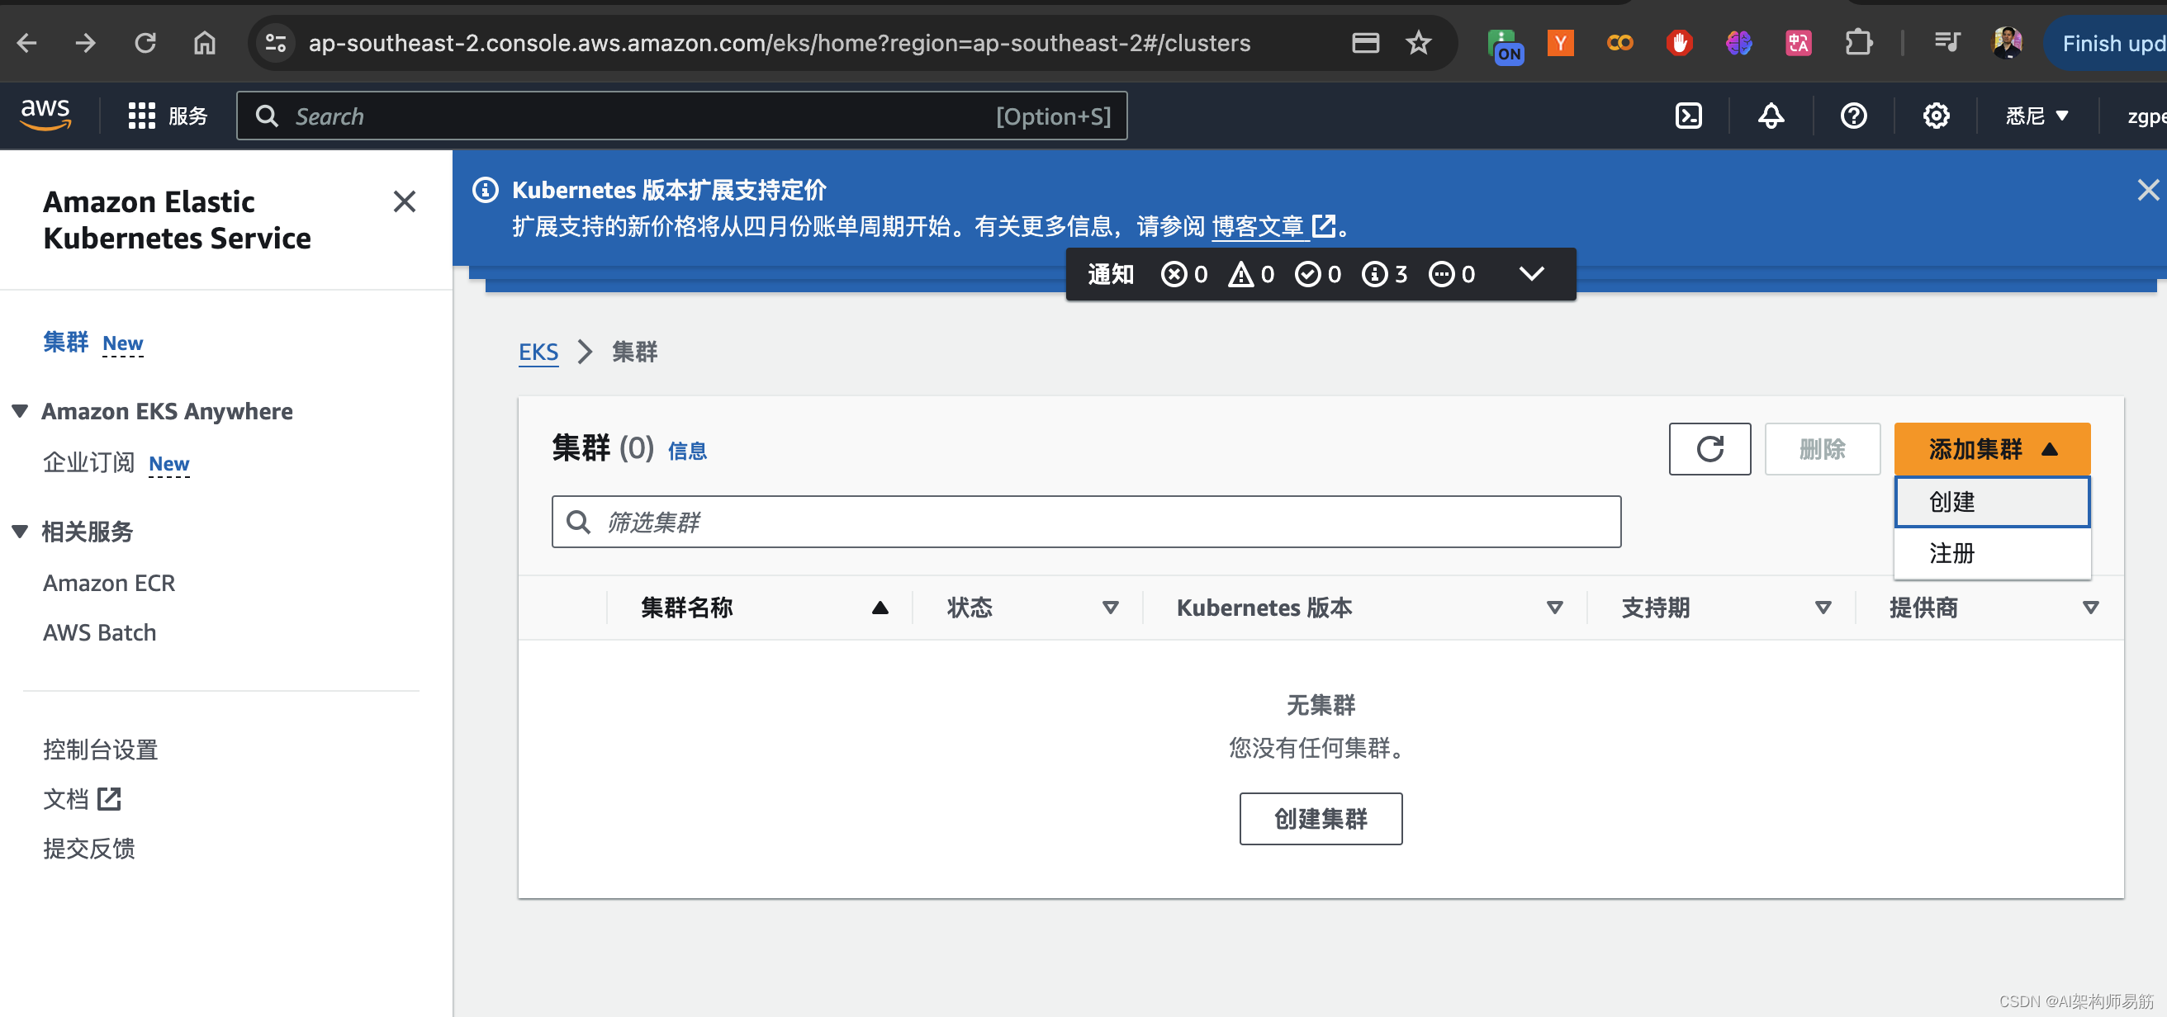Viewport: 2167px width, 1017px height.
Task: Open the 悉尼 region dropdown
Action: pyautogui.click(x=2037, y=116)
